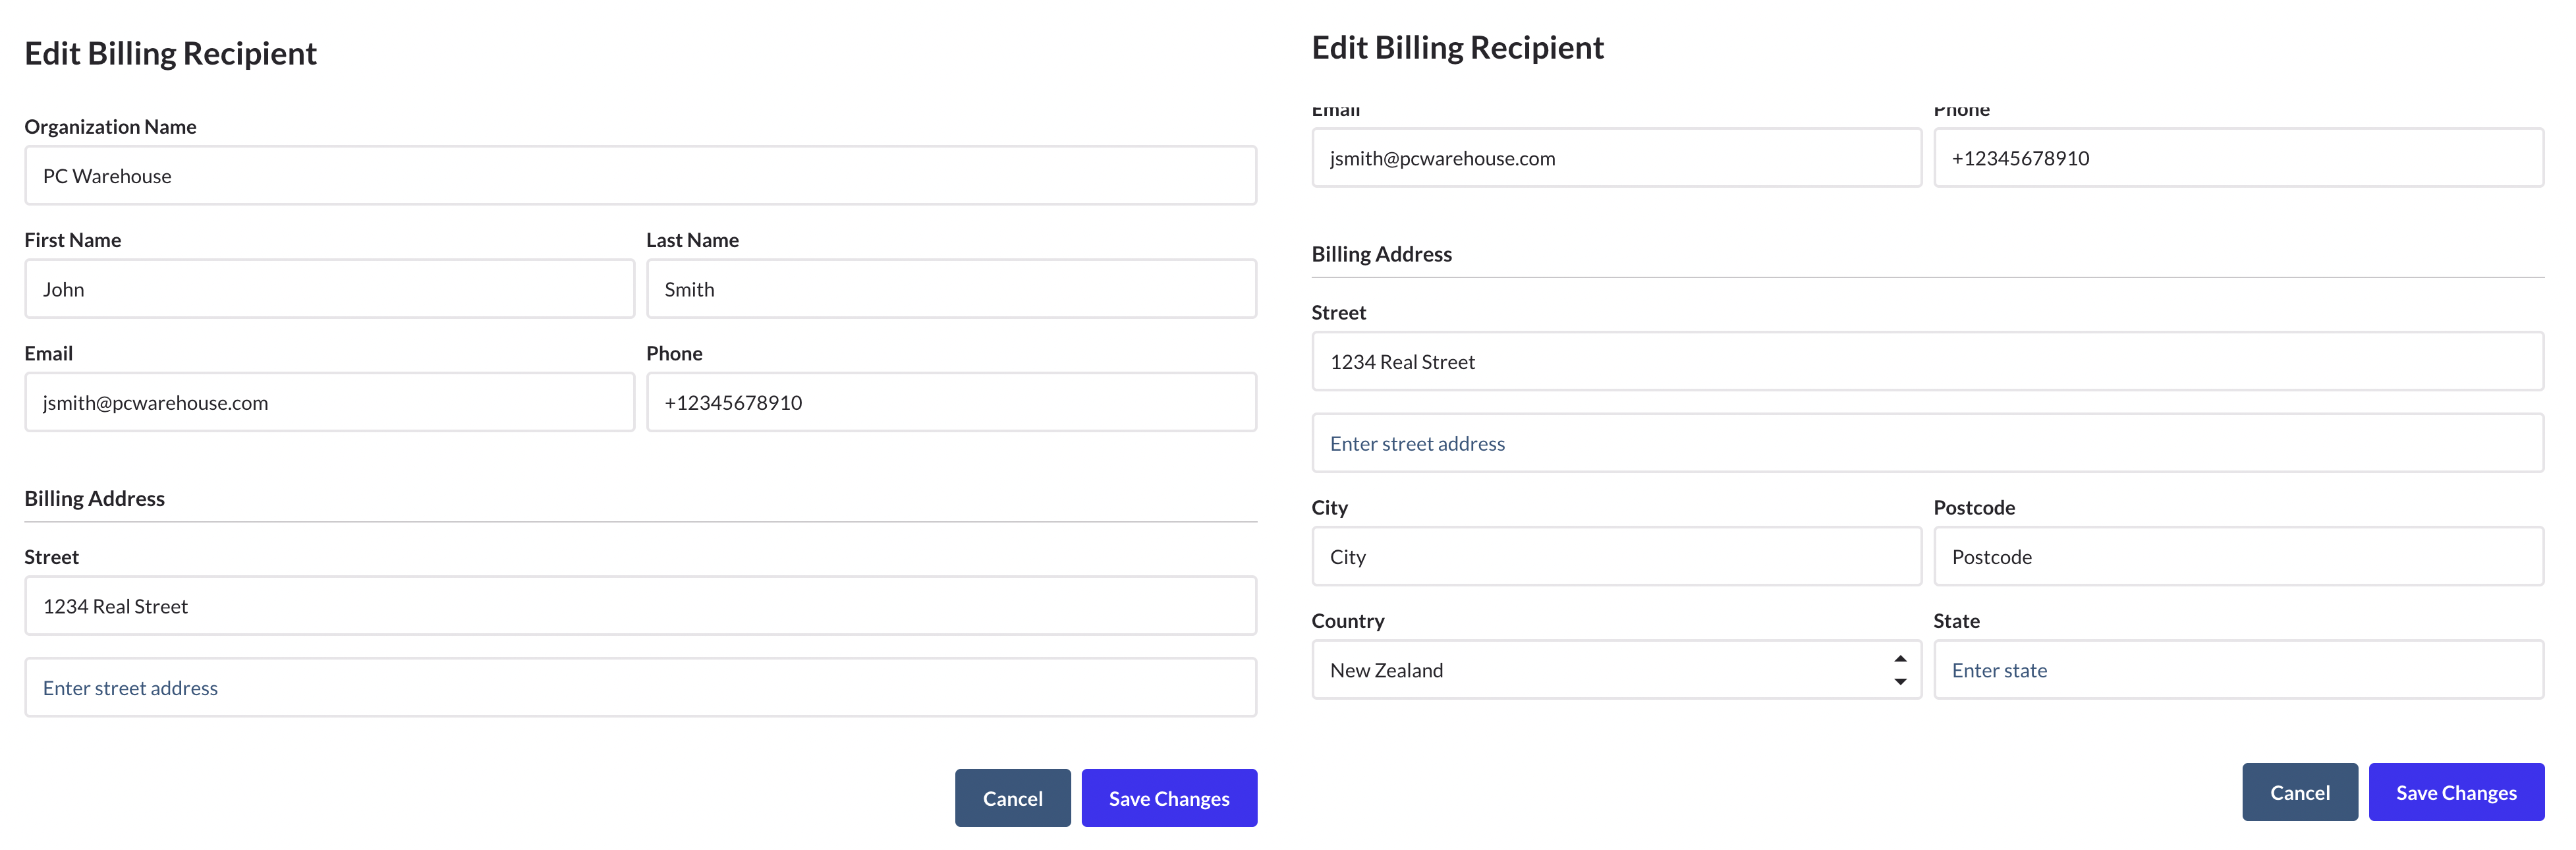Click the Billing Address heading in right form
Viewport: 2576px width, 850px height.
pos(1381,254)
